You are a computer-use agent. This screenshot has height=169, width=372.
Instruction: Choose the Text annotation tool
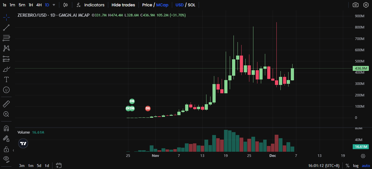6,79
